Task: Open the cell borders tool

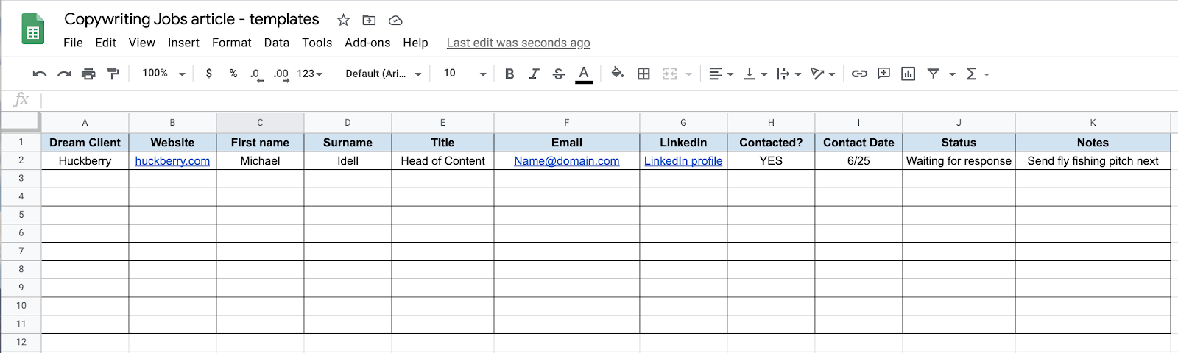Action: tap(643, 74)
